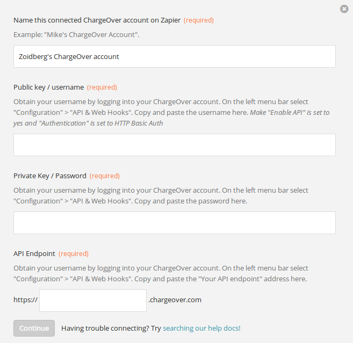Screen dimensions: 353x343
Task: Click the (required) marker beside Private Key / Password
Action: tap(105, 176)
